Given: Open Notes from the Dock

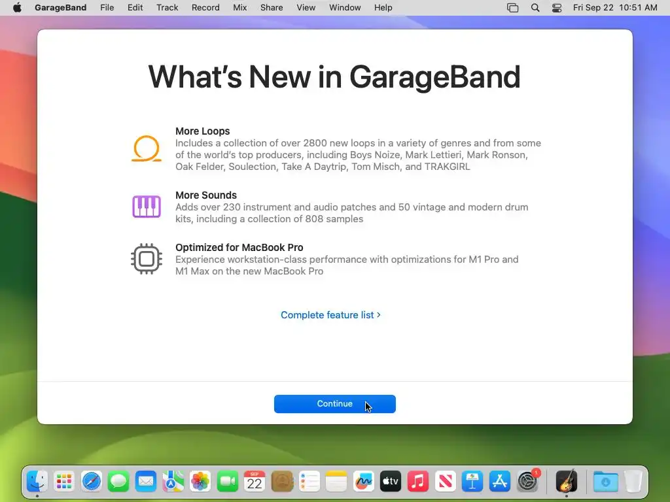Looking at the screenshot, I should point(336,482).
